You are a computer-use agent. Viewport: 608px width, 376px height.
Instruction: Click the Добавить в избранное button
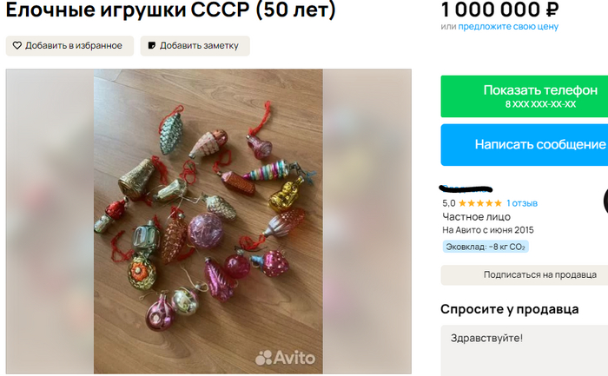69,46
